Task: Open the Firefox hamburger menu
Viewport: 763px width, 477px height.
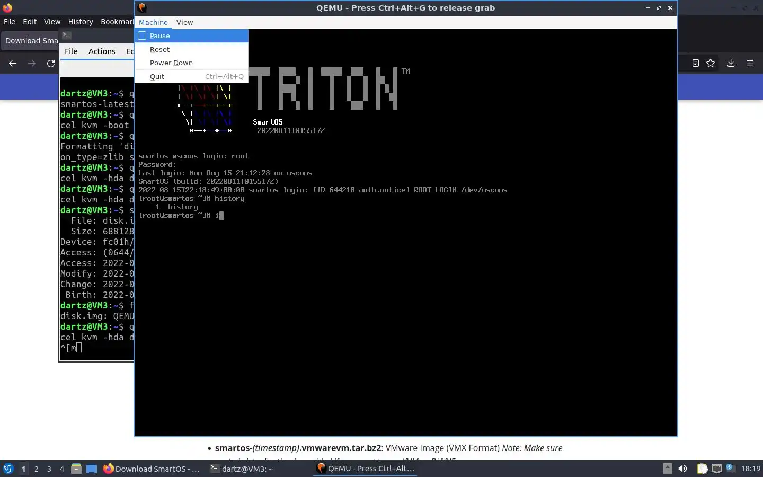Action: pyautogui.click(x=750, y=63)
